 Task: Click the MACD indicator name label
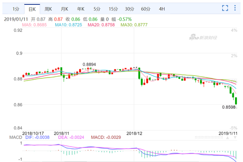tap(15, 137)
